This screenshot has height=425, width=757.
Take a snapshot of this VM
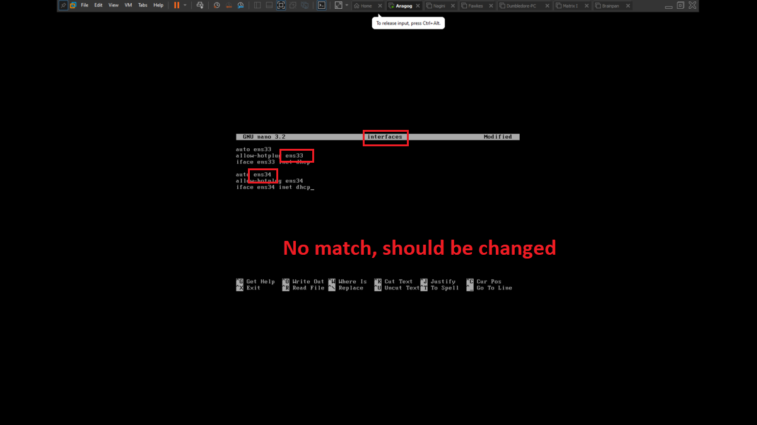pos(217,5)
